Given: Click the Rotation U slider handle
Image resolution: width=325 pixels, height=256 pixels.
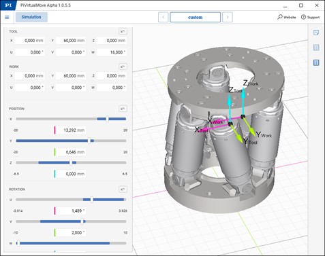Looking at the screenshot, I should (91, 200).
